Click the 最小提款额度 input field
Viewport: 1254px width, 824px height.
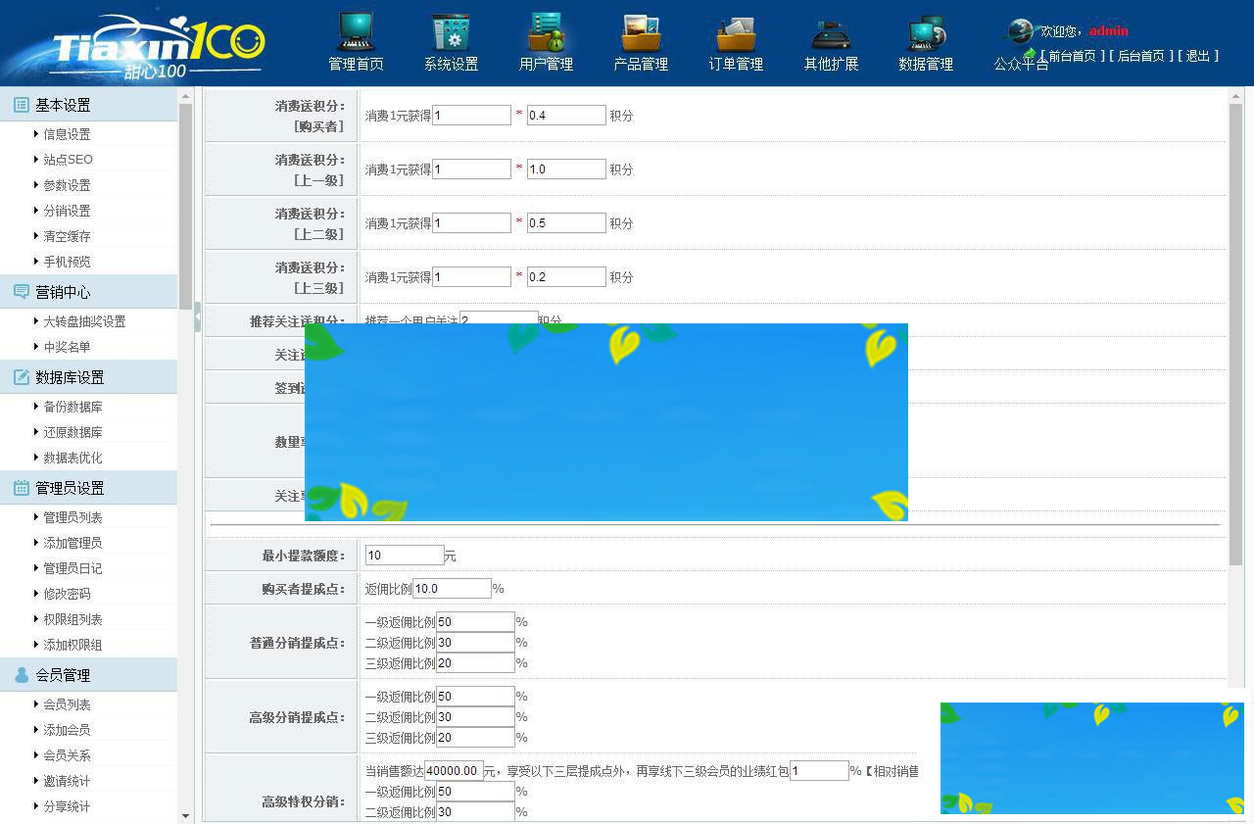(403, 554)
